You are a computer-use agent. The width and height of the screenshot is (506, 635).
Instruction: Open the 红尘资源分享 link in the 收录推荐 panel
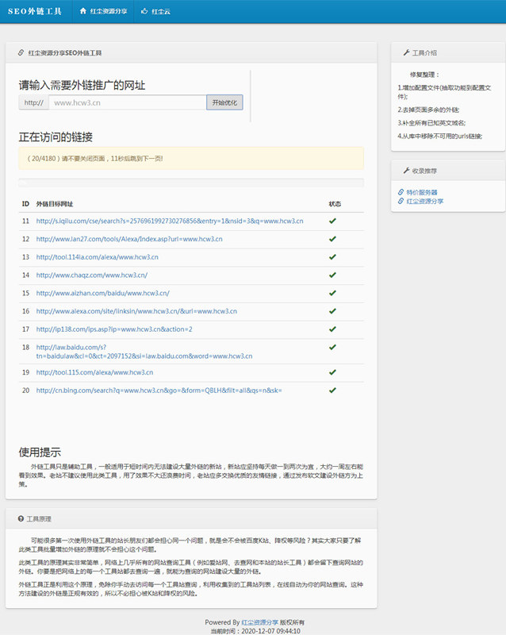click(x=424, y=202)
